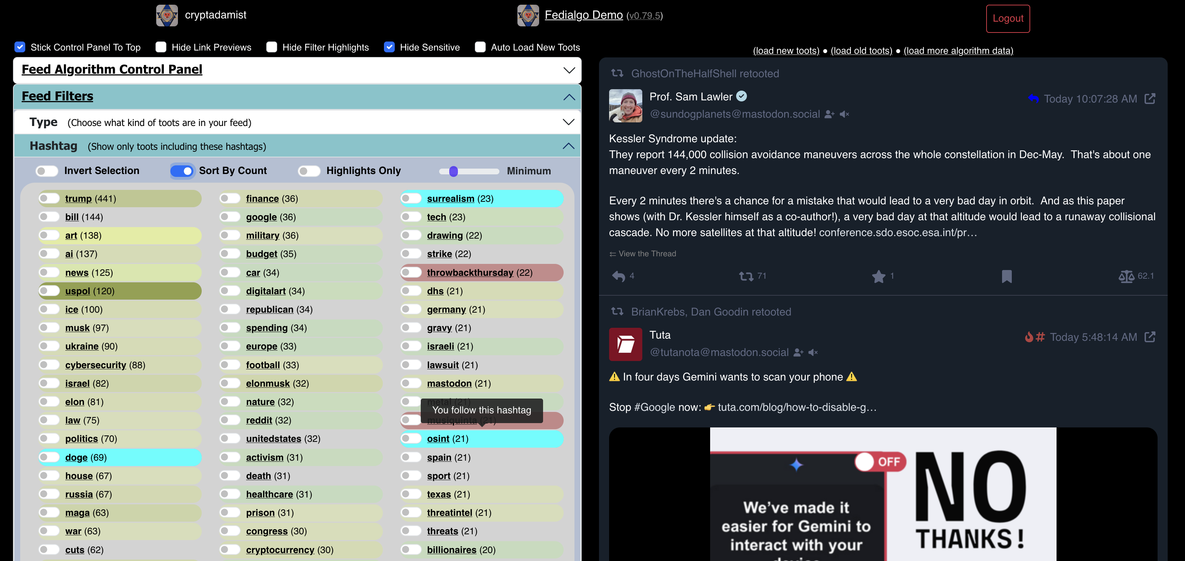This screenshot has width=1185, height=561.
Task: Collapse the Feed Filters header
Action: pos(569,97)
